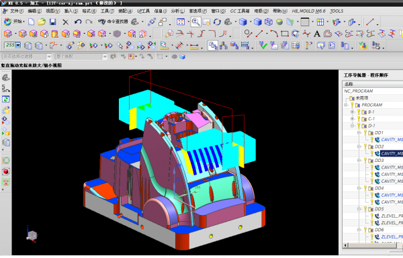Expand the B-1 program group
Screen dimensions: 403x258
point(352,112)
